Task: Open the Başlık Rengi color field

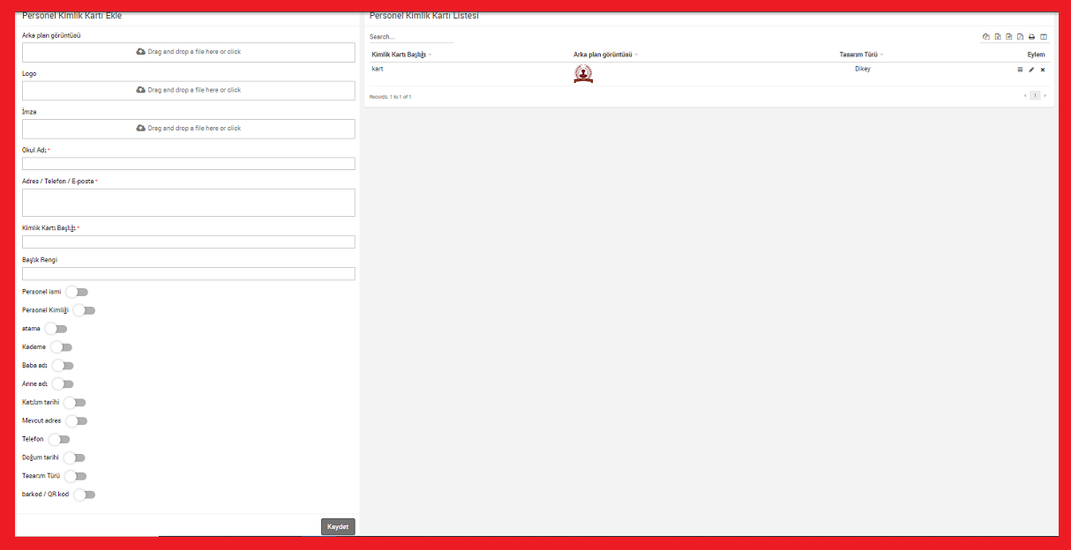Action: click(x=188, y=274)
